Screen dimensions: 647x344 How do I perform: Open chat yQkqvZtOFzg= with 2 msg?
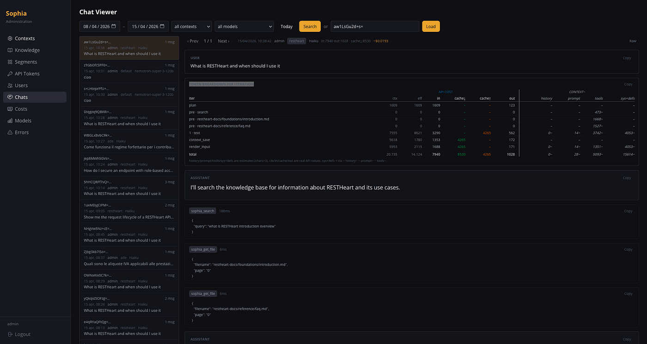(129, 304)
